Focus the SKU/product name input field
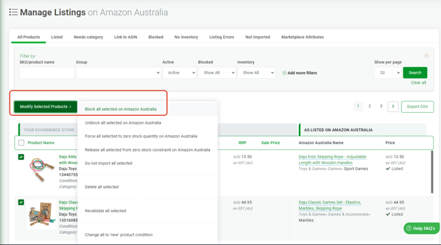Viewport: 441px width, 245px height. (47, 72)
